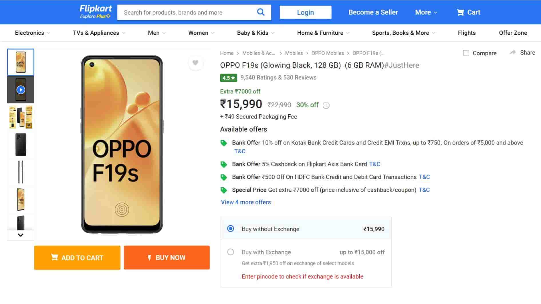Open price details info icon

click(326, 105)
